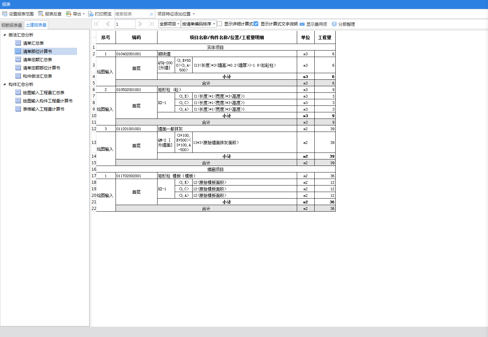Click code cell 010402001001
The height and width of the screenshot is (337, 488).
click(x=137, y=54)
